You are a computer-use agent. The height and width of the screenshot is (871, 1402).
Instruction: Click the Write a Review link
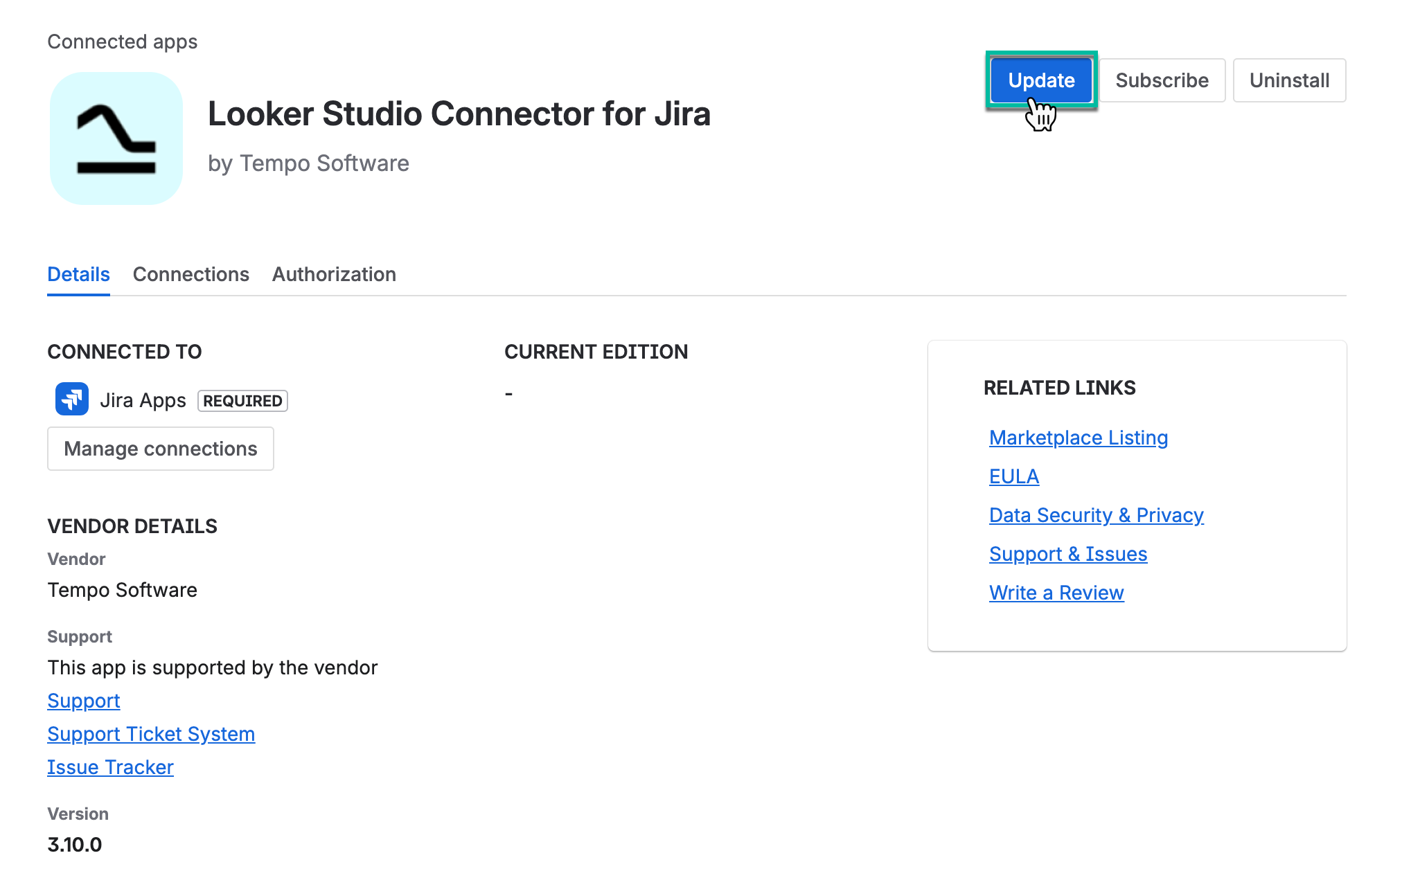1056,593
